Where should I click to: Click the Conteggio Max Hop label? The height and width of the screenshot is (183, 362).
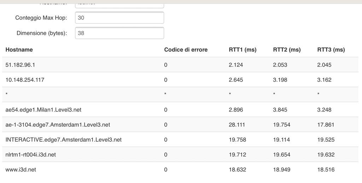point(41,18)
